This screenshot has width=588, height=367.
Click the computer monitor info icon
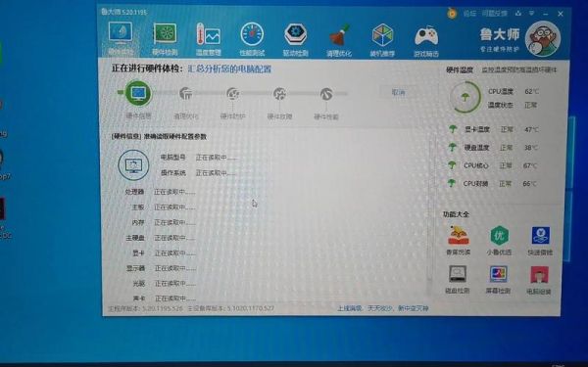[x=133, y=164]
